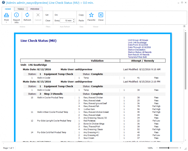The height and width of the screenshot is (151, 188).
Task: Switch to the PREVIEW tab
Action: click(35, 9)
